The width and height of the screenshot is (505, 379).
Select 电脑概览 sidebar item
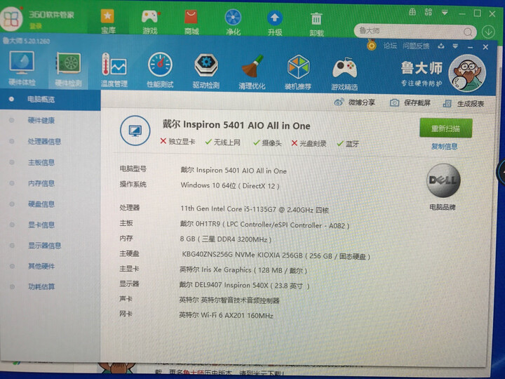click(x=50, y=99)
